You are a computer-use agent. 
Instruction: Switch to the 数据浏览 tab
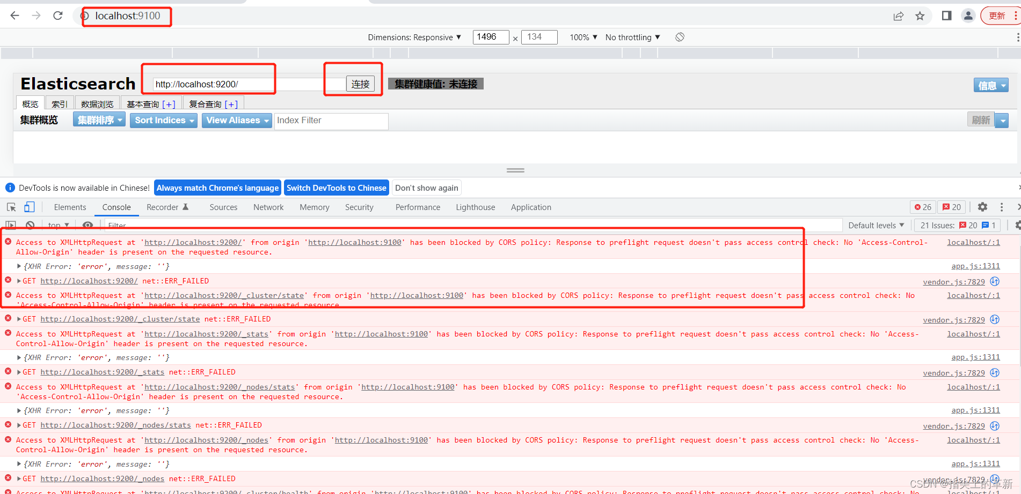pos(97,104)
